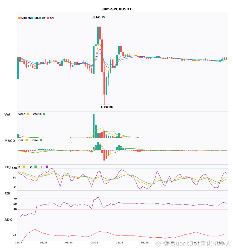Click the red DN legend swatch

tap(48, 18)
